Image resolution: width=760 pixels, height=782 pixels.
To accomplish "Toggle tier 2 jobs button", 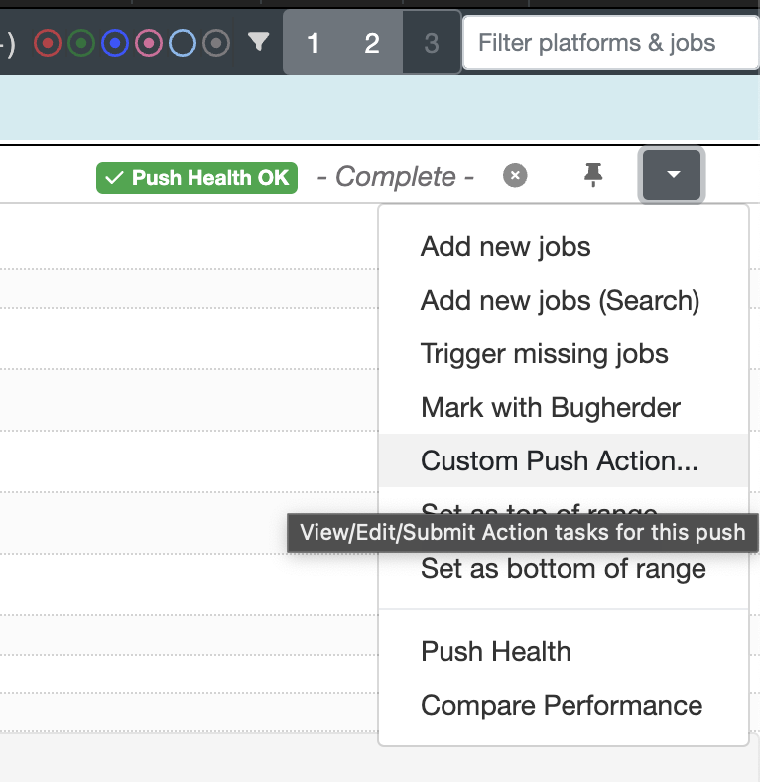I will 372,43.
